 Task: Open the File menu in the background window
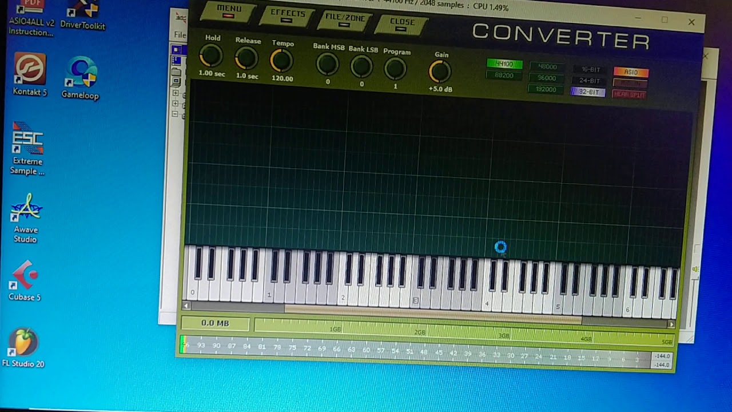180,35
